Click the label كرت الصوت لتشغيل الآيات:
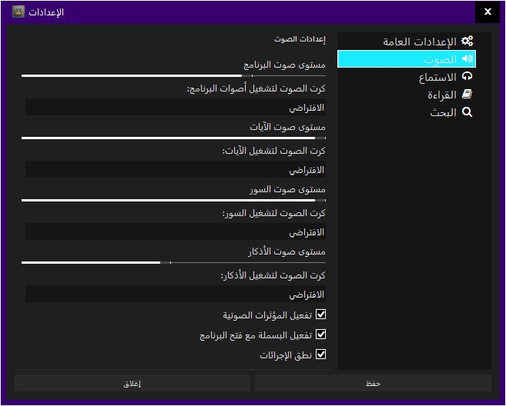 tap(273, 151)
